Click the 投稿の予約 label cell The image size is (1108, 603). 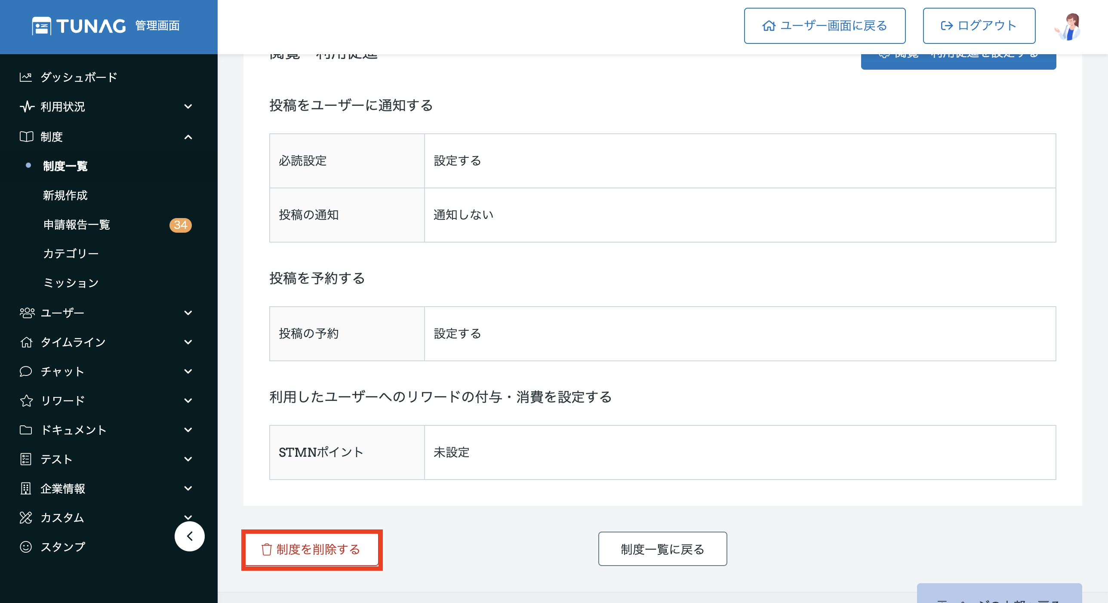point(347,334)
